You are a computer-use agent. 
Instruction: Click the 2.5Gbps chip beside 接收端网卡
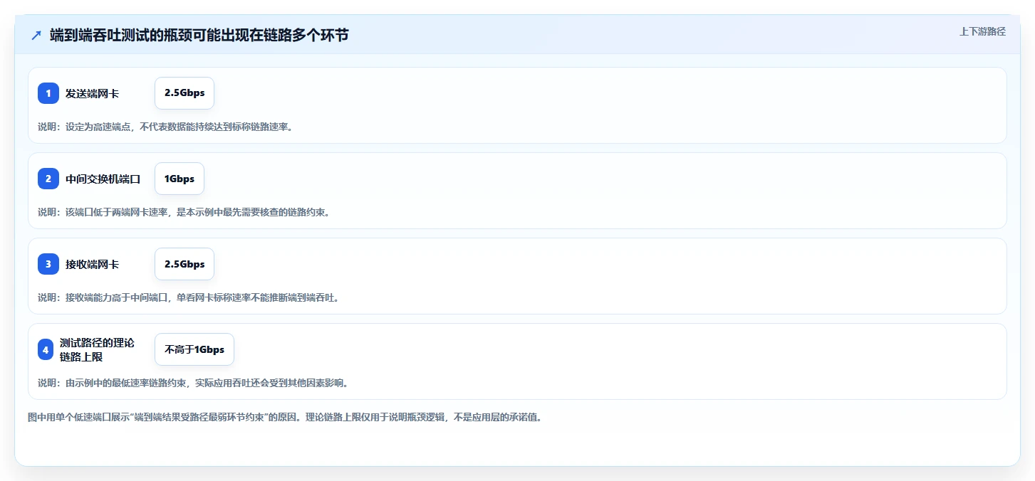184,264
